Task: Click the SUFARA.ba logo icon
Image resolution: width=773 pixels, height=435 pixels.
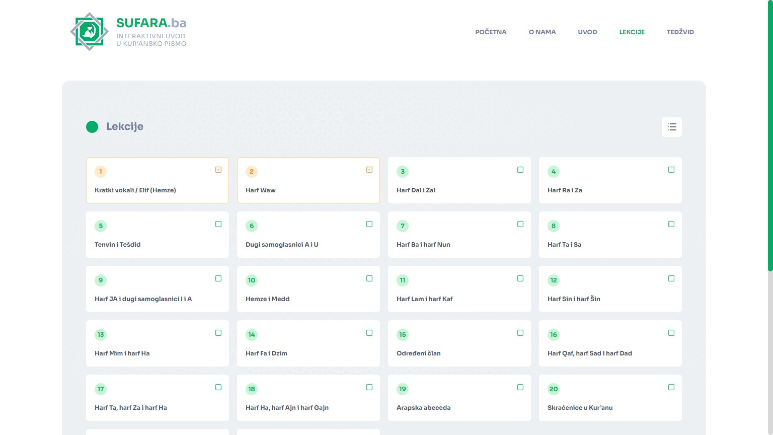Action: click(x=90, y=32)
